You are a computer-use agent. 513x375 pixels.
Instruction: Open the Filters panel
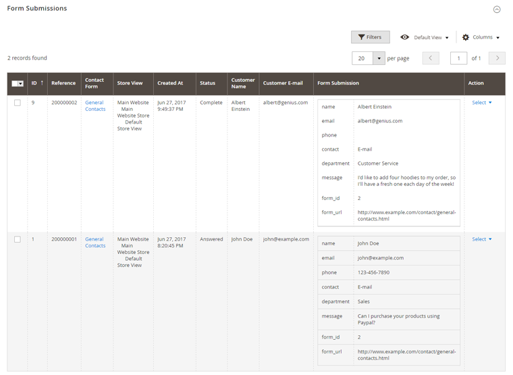coord(371,37)
